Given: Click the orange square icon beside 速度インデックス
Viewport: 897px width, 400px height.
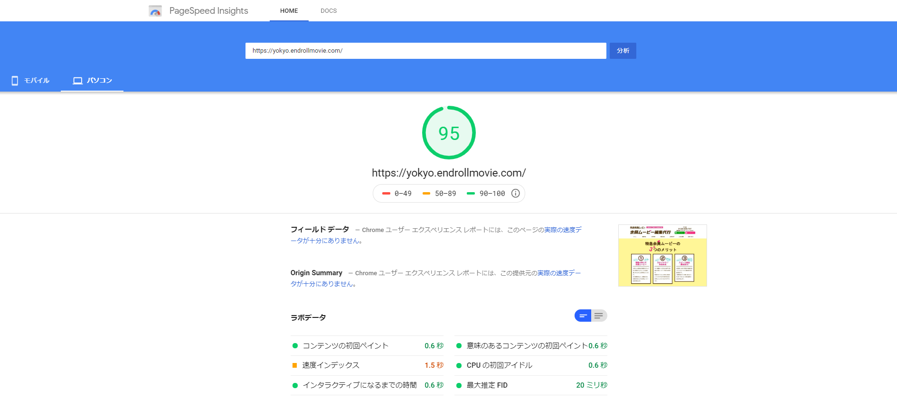Looking at the screenshot, I should coord(295,365).
